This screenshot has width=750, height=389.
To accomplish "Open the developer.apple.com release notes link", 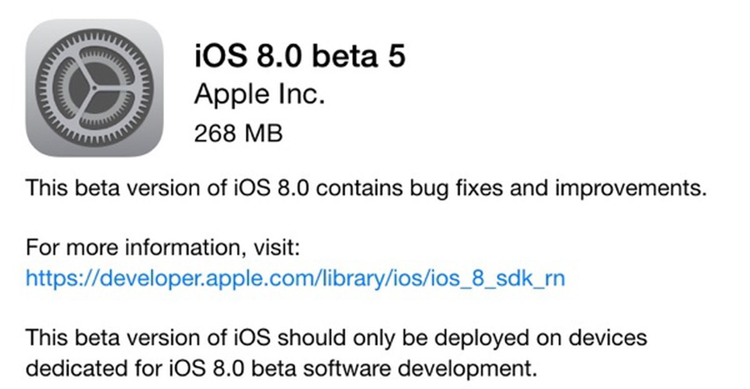I will pos(295,279).
